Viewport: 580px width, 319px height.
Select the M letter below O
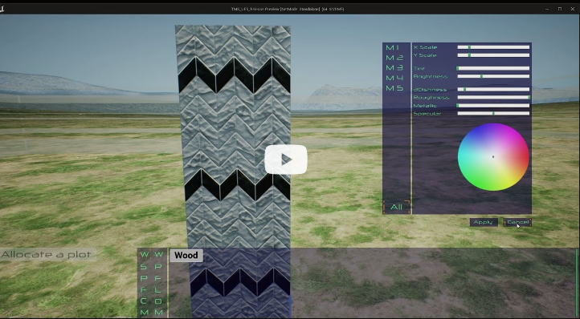[159, 313]
